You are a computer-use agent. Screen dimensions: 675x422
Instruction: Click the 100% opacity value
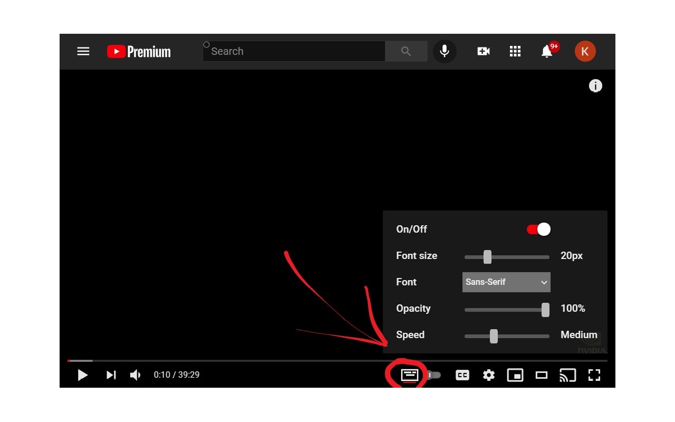573,309
